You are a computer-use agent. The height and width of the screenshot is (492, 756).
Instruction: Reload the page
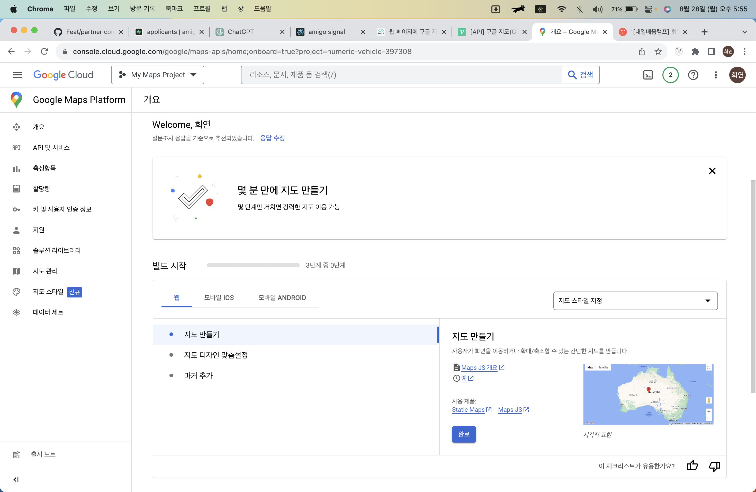point(44,51)
